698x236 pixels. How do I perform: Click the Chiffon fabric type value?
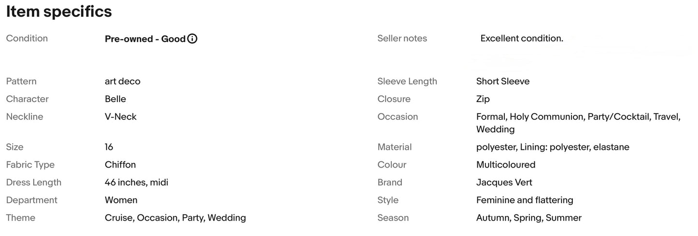[120, 165]
